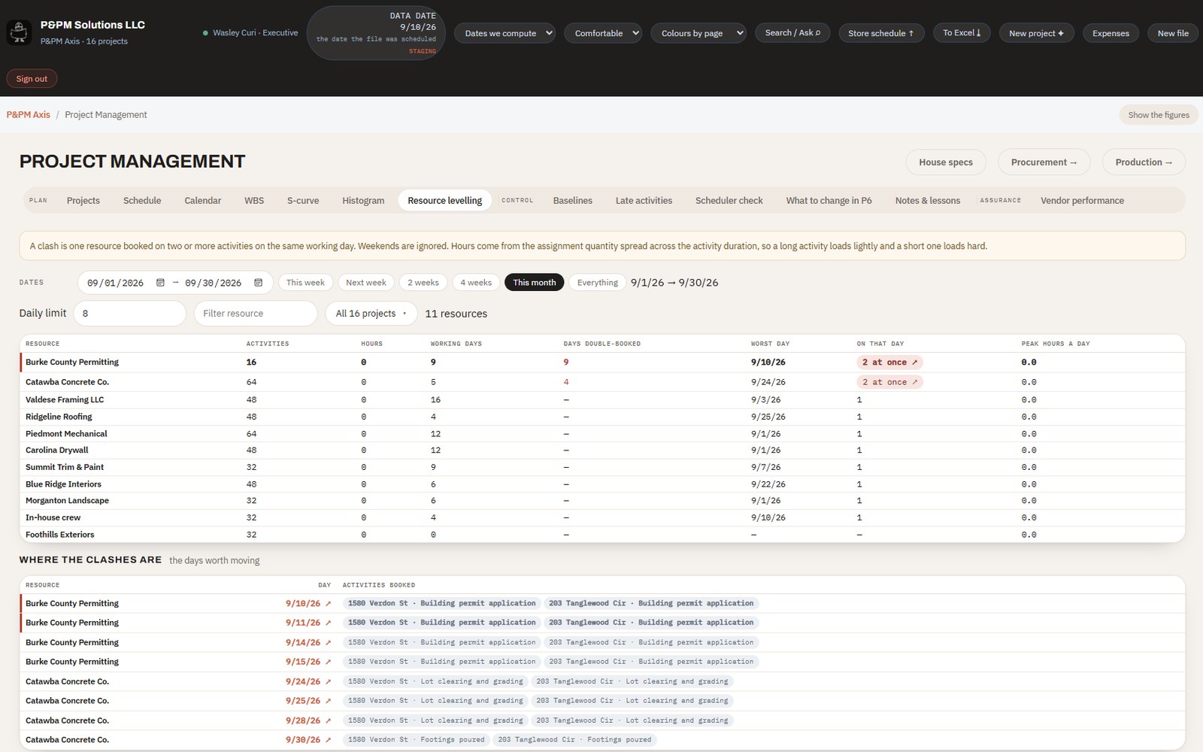Image resolution: width=1203 pixels, height=752 pixels.
Task: Go to Procurement
Action: tap(1044, 162)
